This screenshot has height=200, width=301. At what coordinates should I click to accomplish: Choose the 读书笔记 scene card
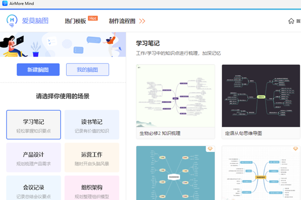click(x=92, y=124)
